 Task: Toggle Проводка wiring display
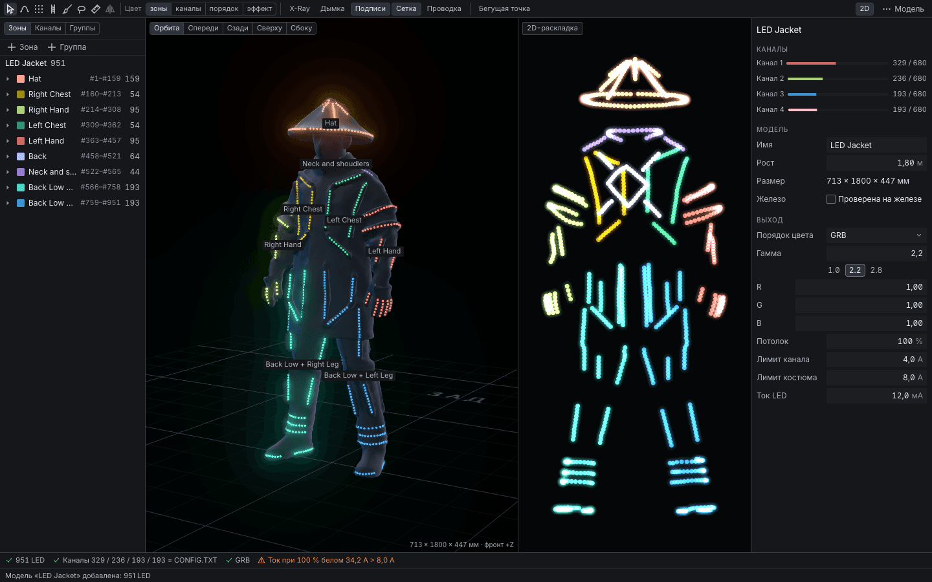tap(444, 9)
